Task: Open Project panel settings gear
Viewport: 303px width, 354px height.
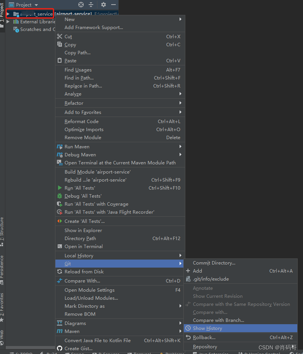Action: (x=103, y=5)
